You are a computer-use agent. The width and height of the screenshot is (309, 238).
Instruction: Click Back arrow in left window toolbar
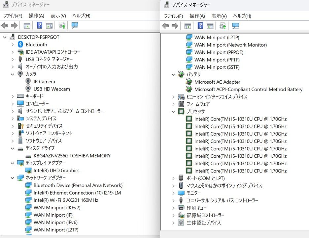[x=5, y=25]
